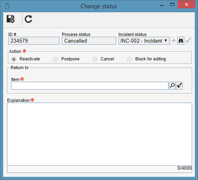Click the plus add incident status icon

point(174,41)
